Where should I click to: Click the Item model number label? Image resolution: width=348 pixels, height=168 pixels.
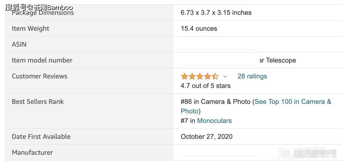42,60
